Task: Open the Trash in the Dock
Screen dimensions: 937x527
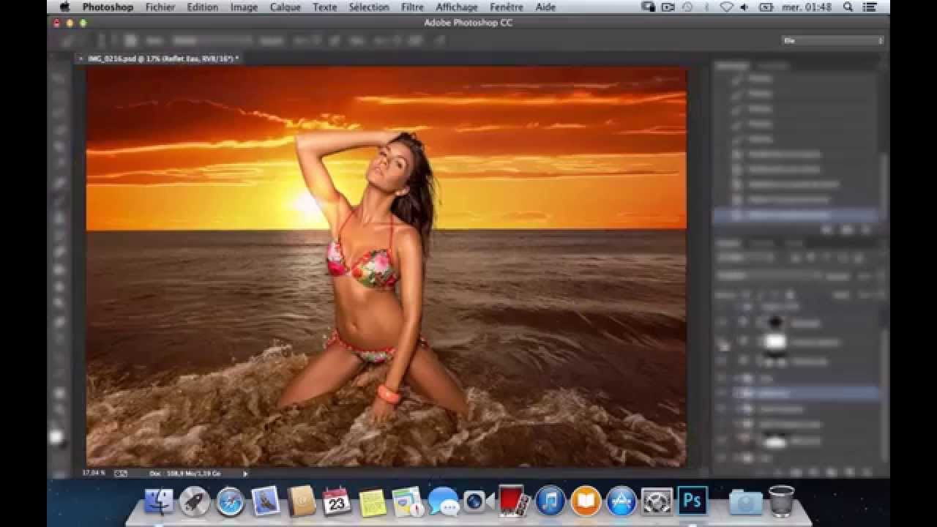Action: pyautogui.click(x=782, y=501)
